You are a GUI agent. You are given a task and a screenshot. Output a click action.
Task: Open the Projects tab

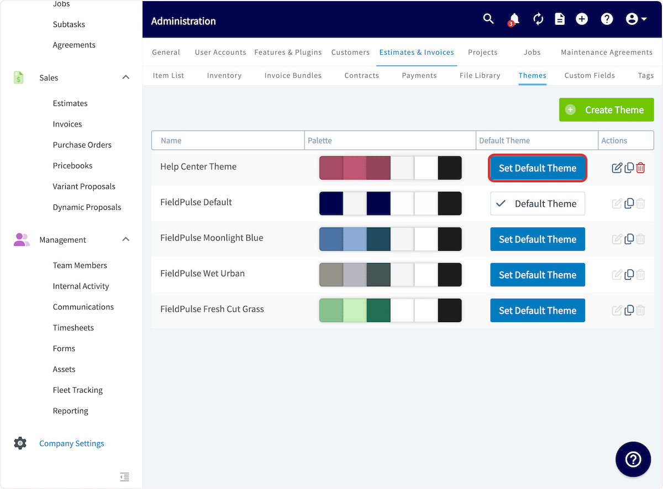point(482,52)
